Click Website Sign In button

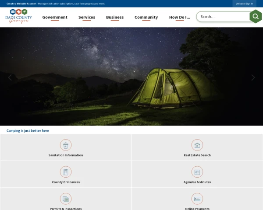point(244,3)
